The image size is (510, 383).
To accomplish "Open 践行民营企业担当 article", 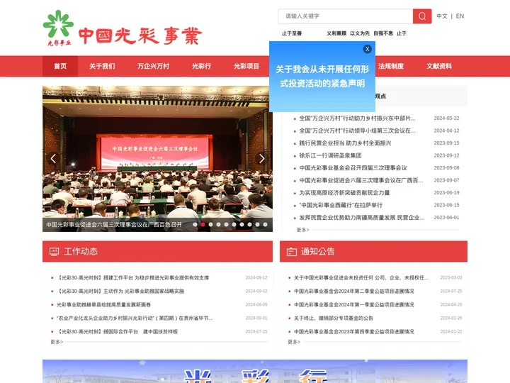I will [345, 143].
